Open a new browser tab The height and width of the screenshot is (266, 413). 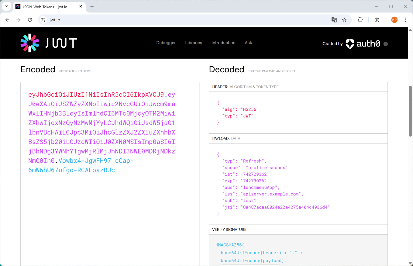pyautogui.click(x=92, y=6)
